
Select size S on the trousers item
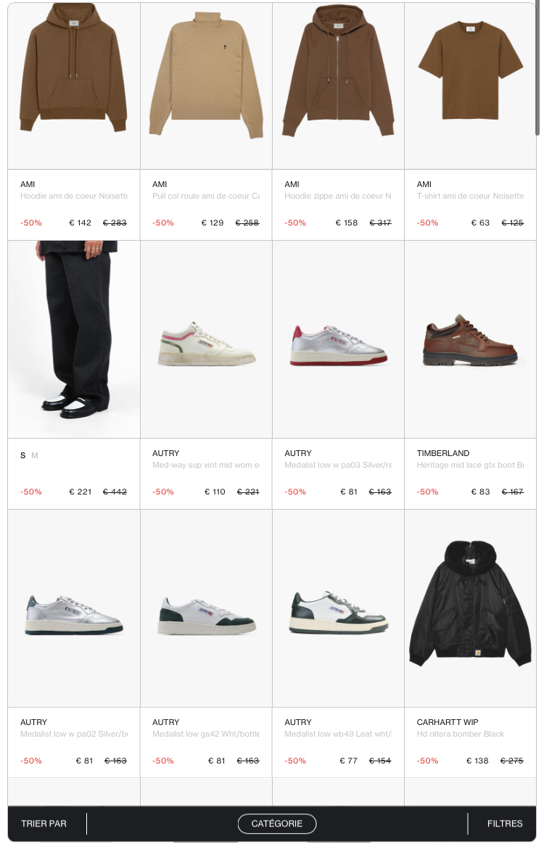tap(23, 455)
